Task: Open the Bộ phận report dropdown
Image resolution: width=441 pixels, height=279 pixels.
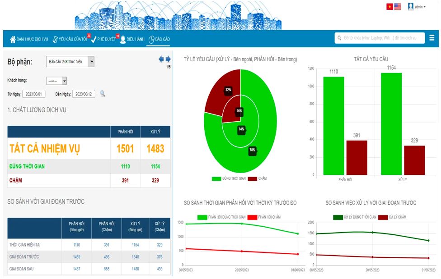Action: (70, 62)
